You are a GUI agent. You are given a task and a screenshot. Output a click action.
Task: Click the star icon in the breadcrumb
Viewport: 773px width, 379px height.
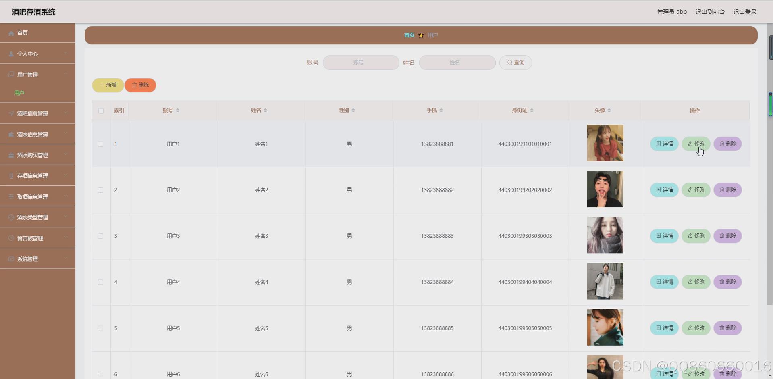[x=421, y=35]
